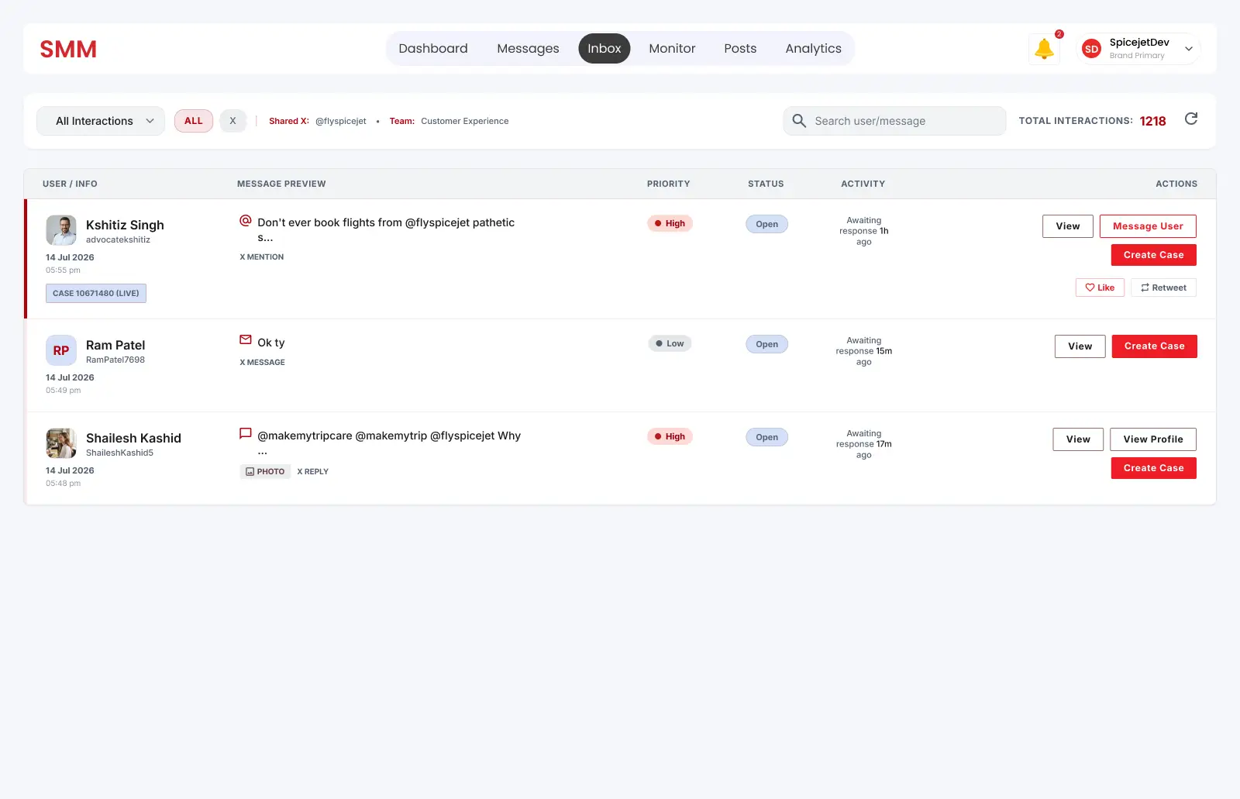Click the total interactions count 1218
This screenshot has height=799, width=1240.
click(1152, 121)
